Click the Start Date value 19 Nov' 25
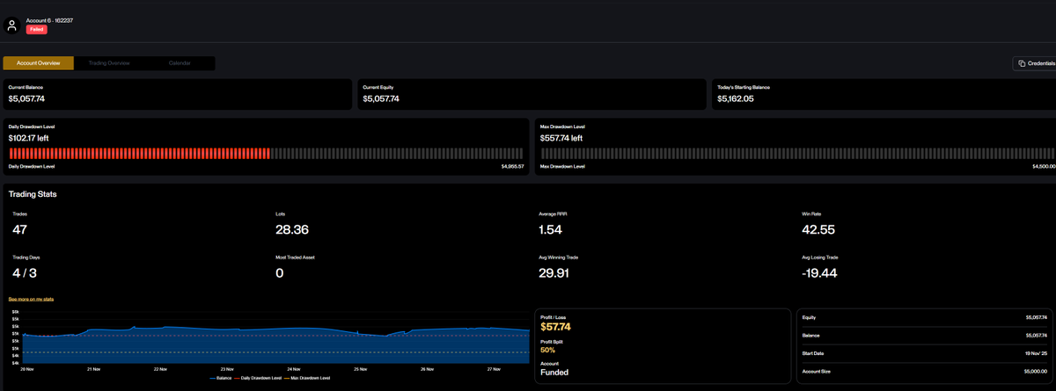1056x391 pixels. 1036,353
